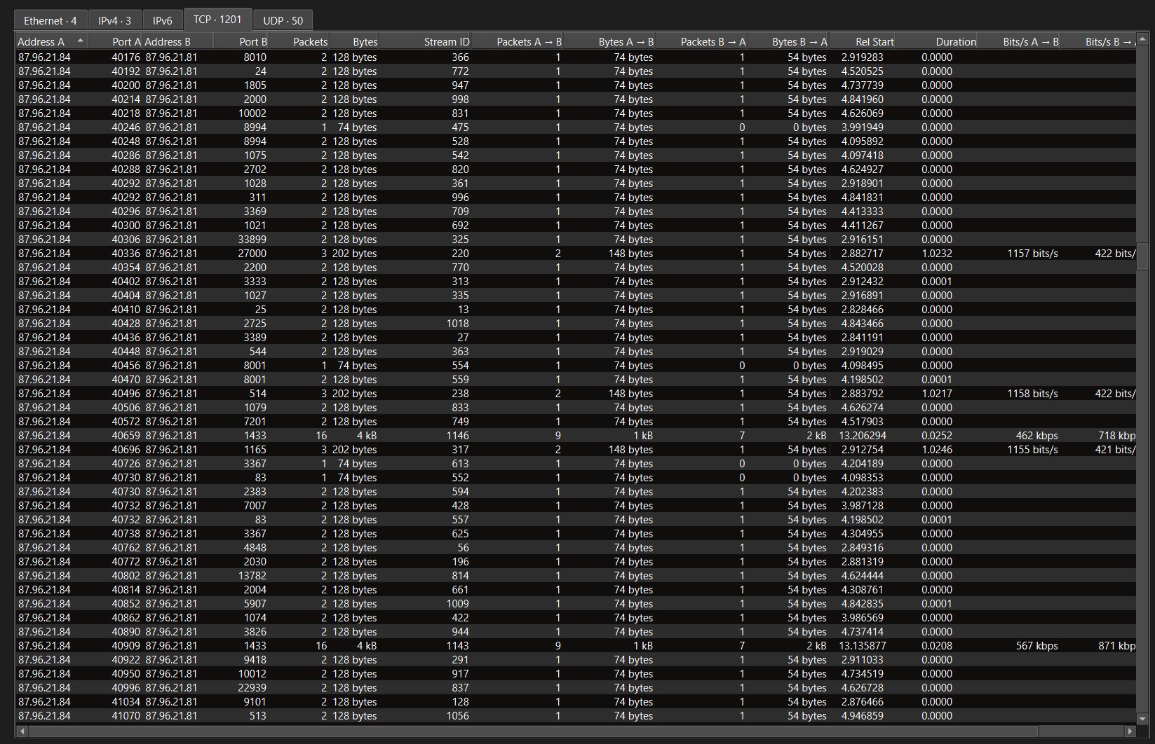Image resolution: width=1155 pixels, height=744 pixels.
Task: Click the horizontal scrollbar thumb
Action: [x=532, y=731]
